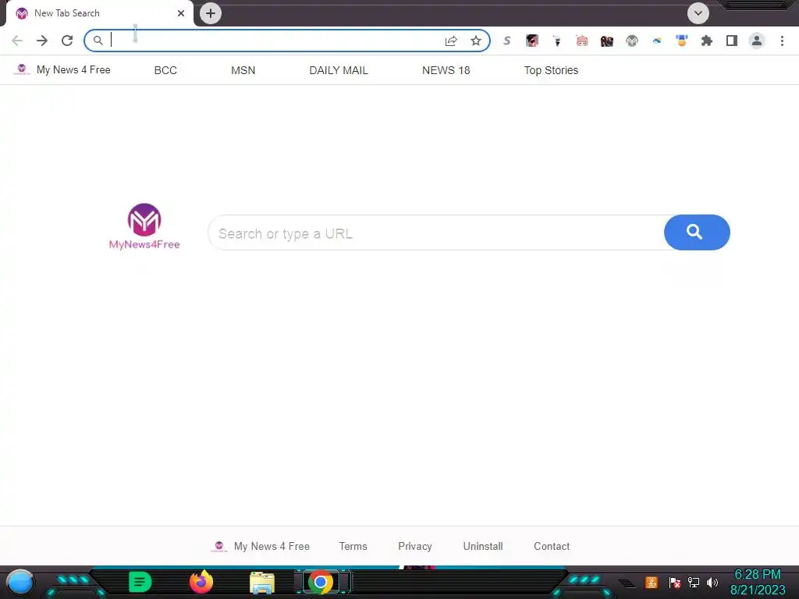Screen dimensions: 799x599
Task: Open the gray S extension icon
Action: coord(506,41)
